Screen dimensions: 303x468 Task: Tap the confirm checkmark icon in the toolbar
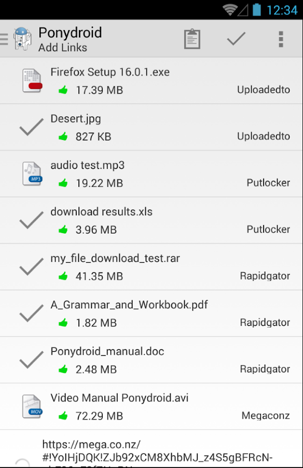click(236, 38)
